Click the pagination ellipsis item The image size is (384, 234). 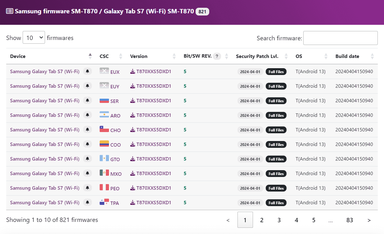[x=331, y=220]
